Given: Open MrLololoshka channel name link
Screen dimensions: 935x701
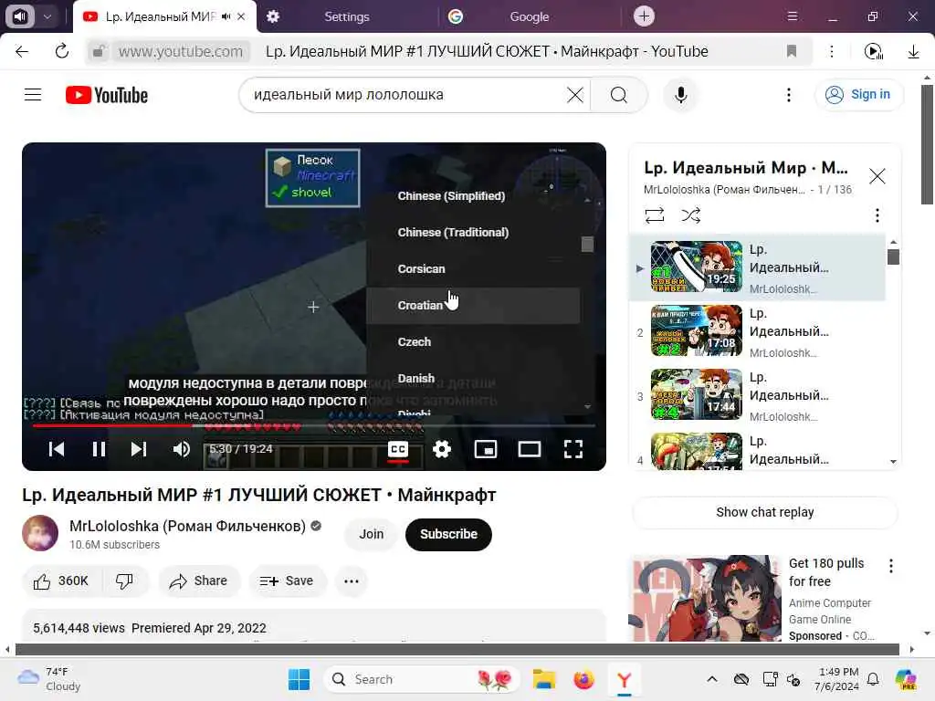Looking at the screenshot, I should pyautogui.click(x=187, y=527).
